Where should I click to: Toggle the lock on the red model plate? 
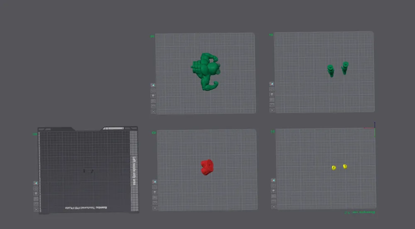[155, 192]
